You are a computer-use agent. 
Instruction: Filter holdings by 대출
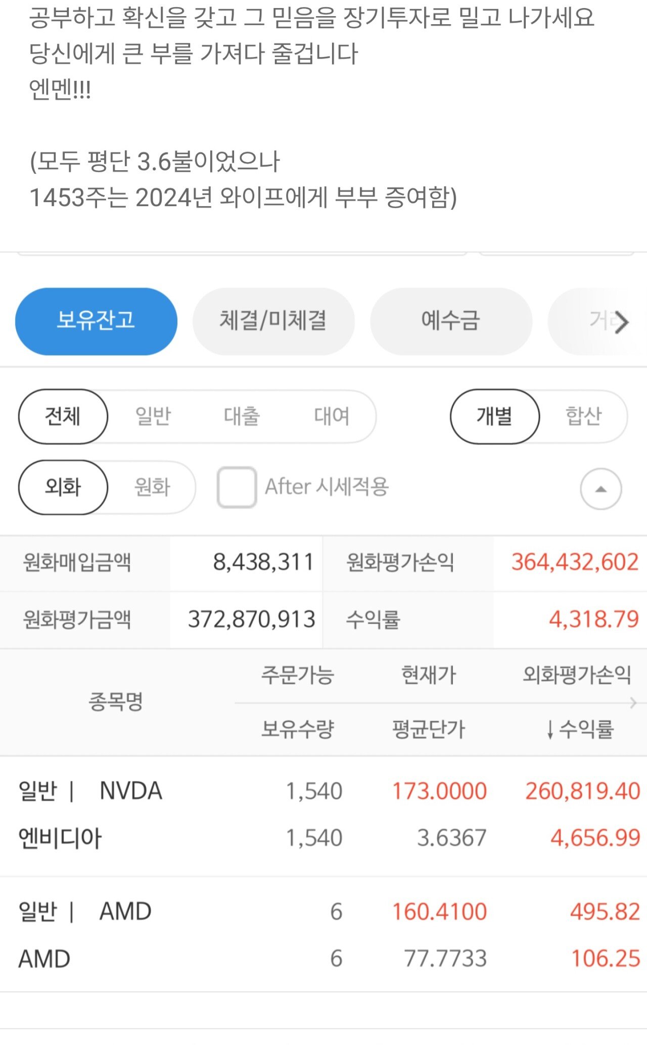pyautogui.click(x=242, y=416)
